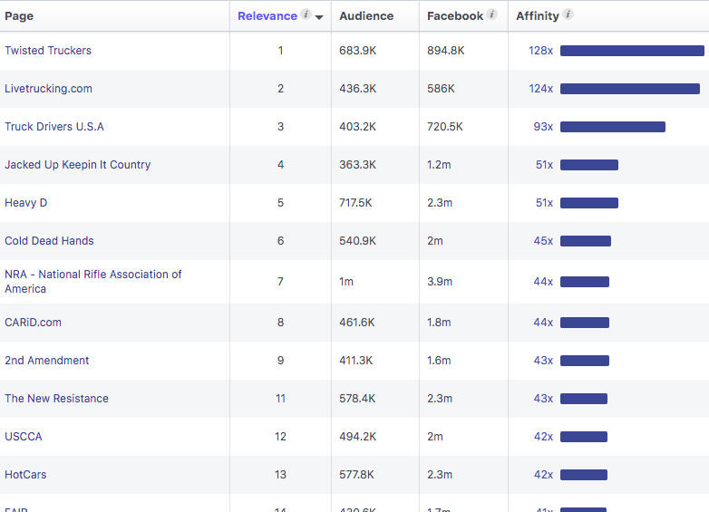Click the Page column header
Screen dimensions: 709x512
19,16
